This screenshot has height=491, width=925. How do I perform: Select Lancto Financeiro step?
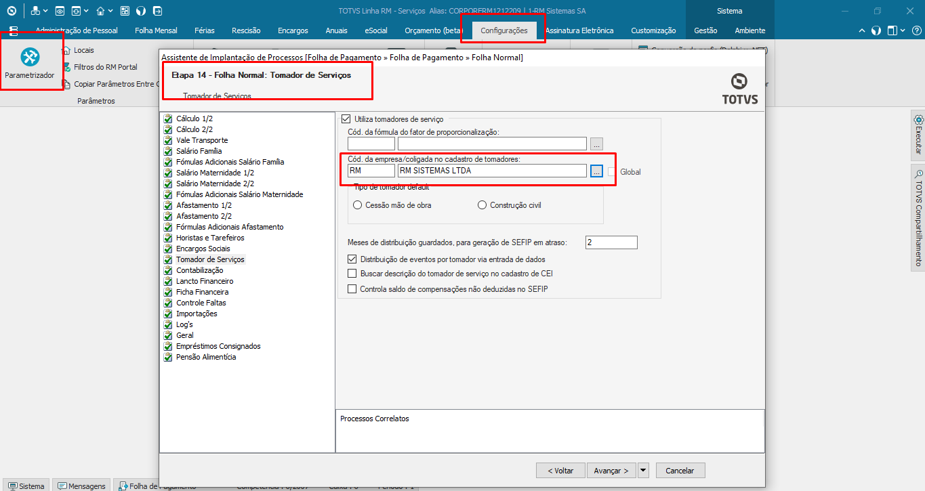[205, 281]
